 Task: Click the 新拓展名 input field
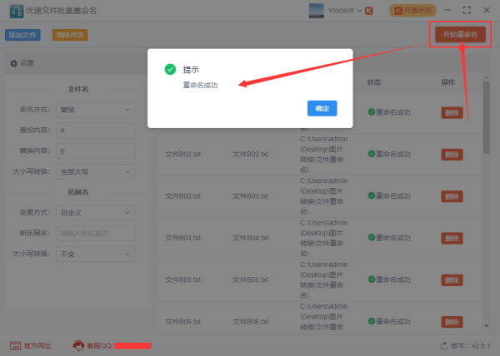tap(96, 233)
